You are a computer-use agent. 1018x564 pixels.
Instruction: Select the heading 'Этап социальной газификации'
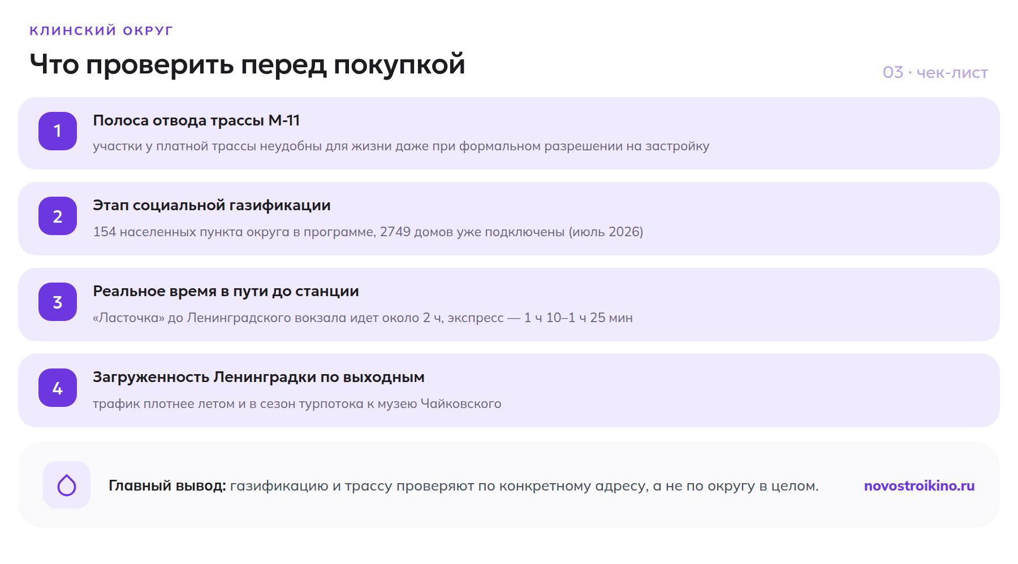pos(212,206)
